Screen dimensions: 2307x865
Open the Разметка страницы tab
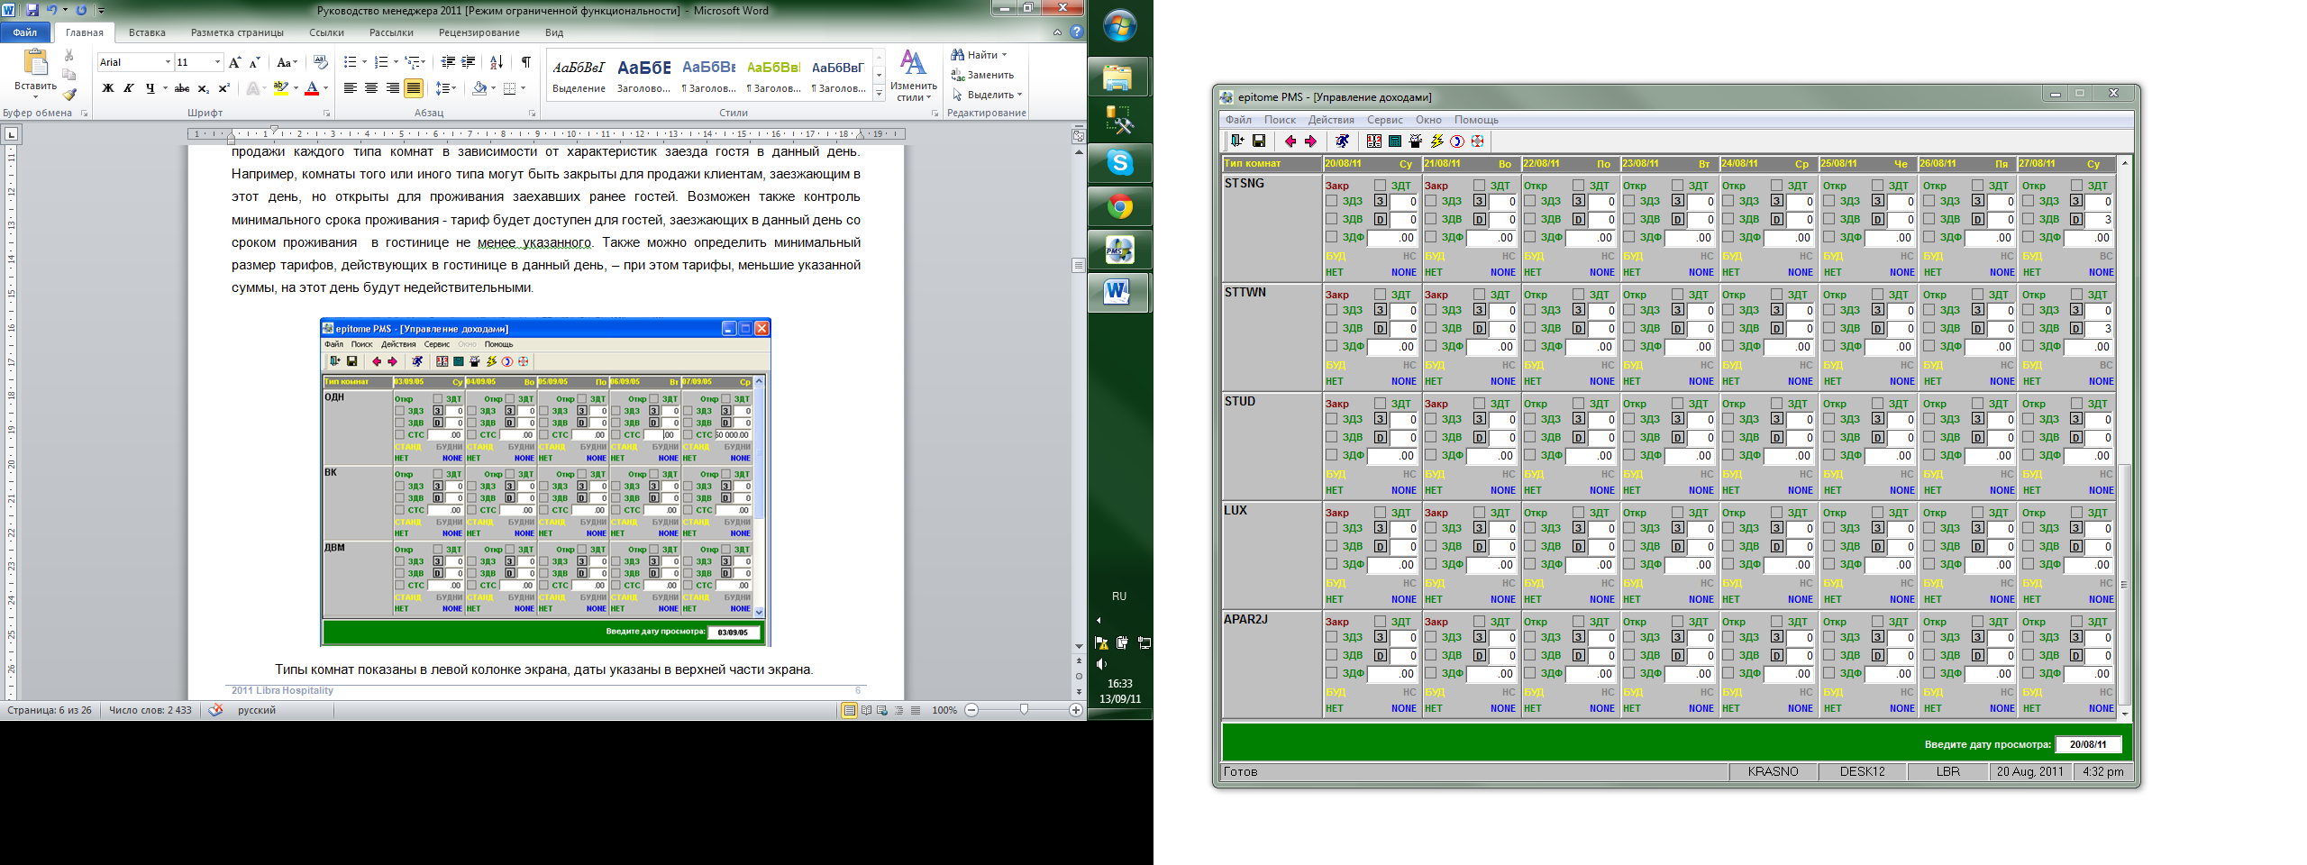(x=237, y=32)
